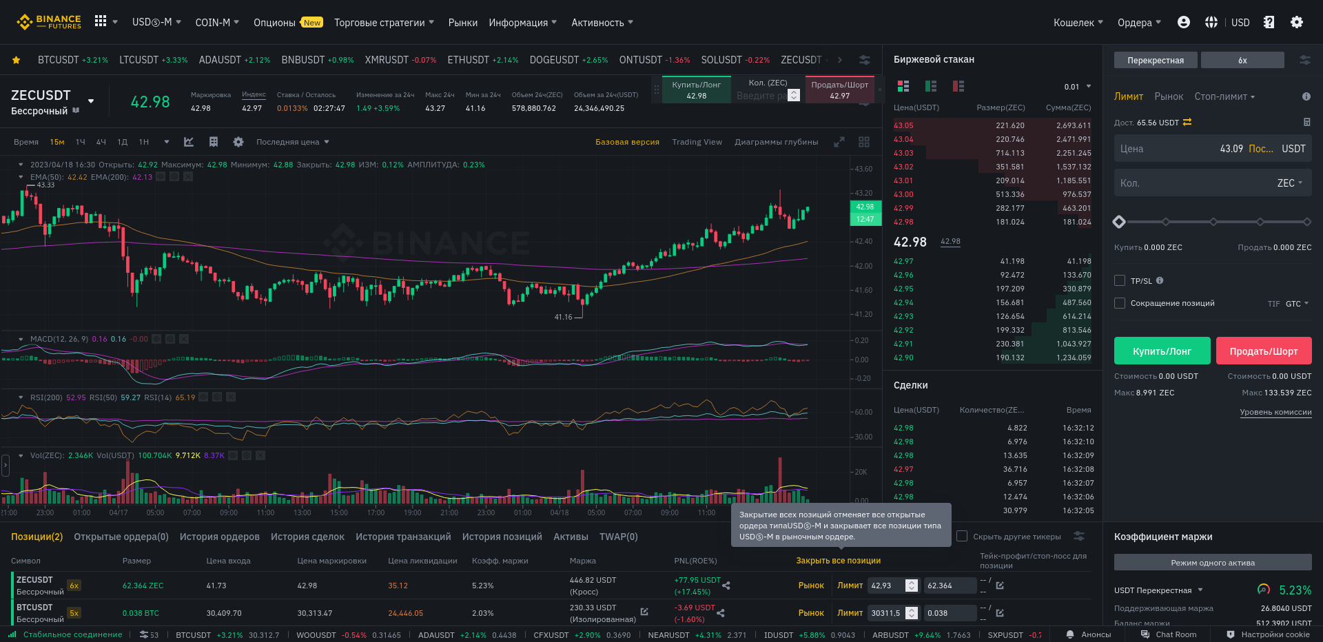Screen dimensions: 1323x642
Task: Edit the BTCUSDT isolated margin
Action: [x=644, y=611]
